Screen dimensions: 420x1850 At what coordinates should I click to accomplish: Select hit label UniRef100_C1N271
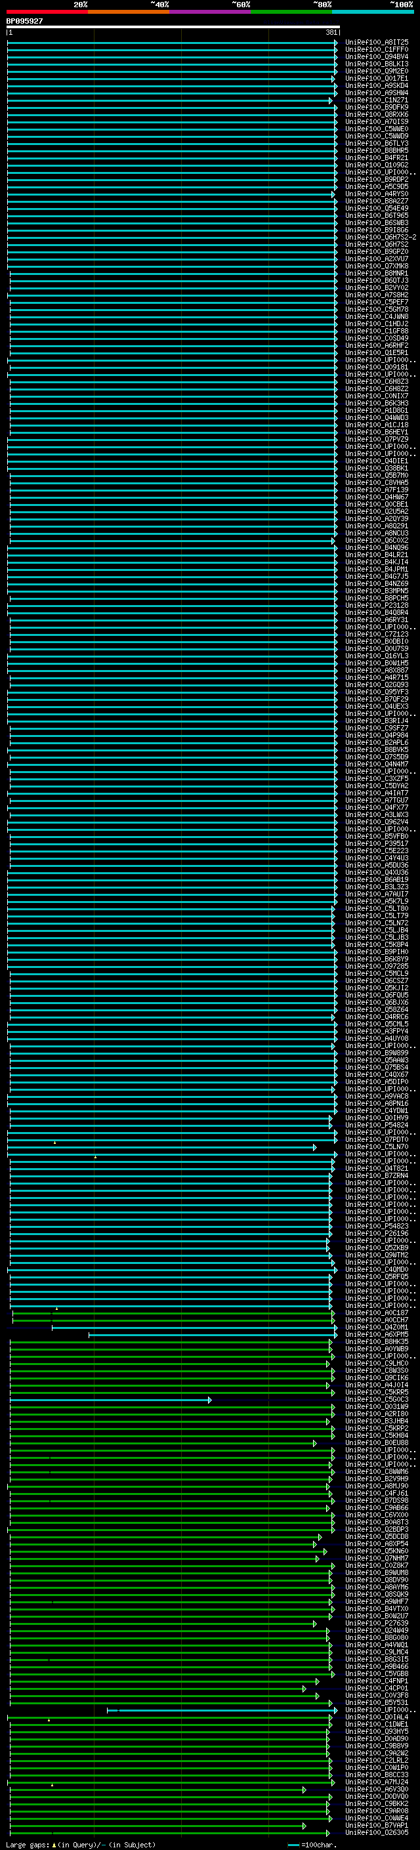click(376, 100)
